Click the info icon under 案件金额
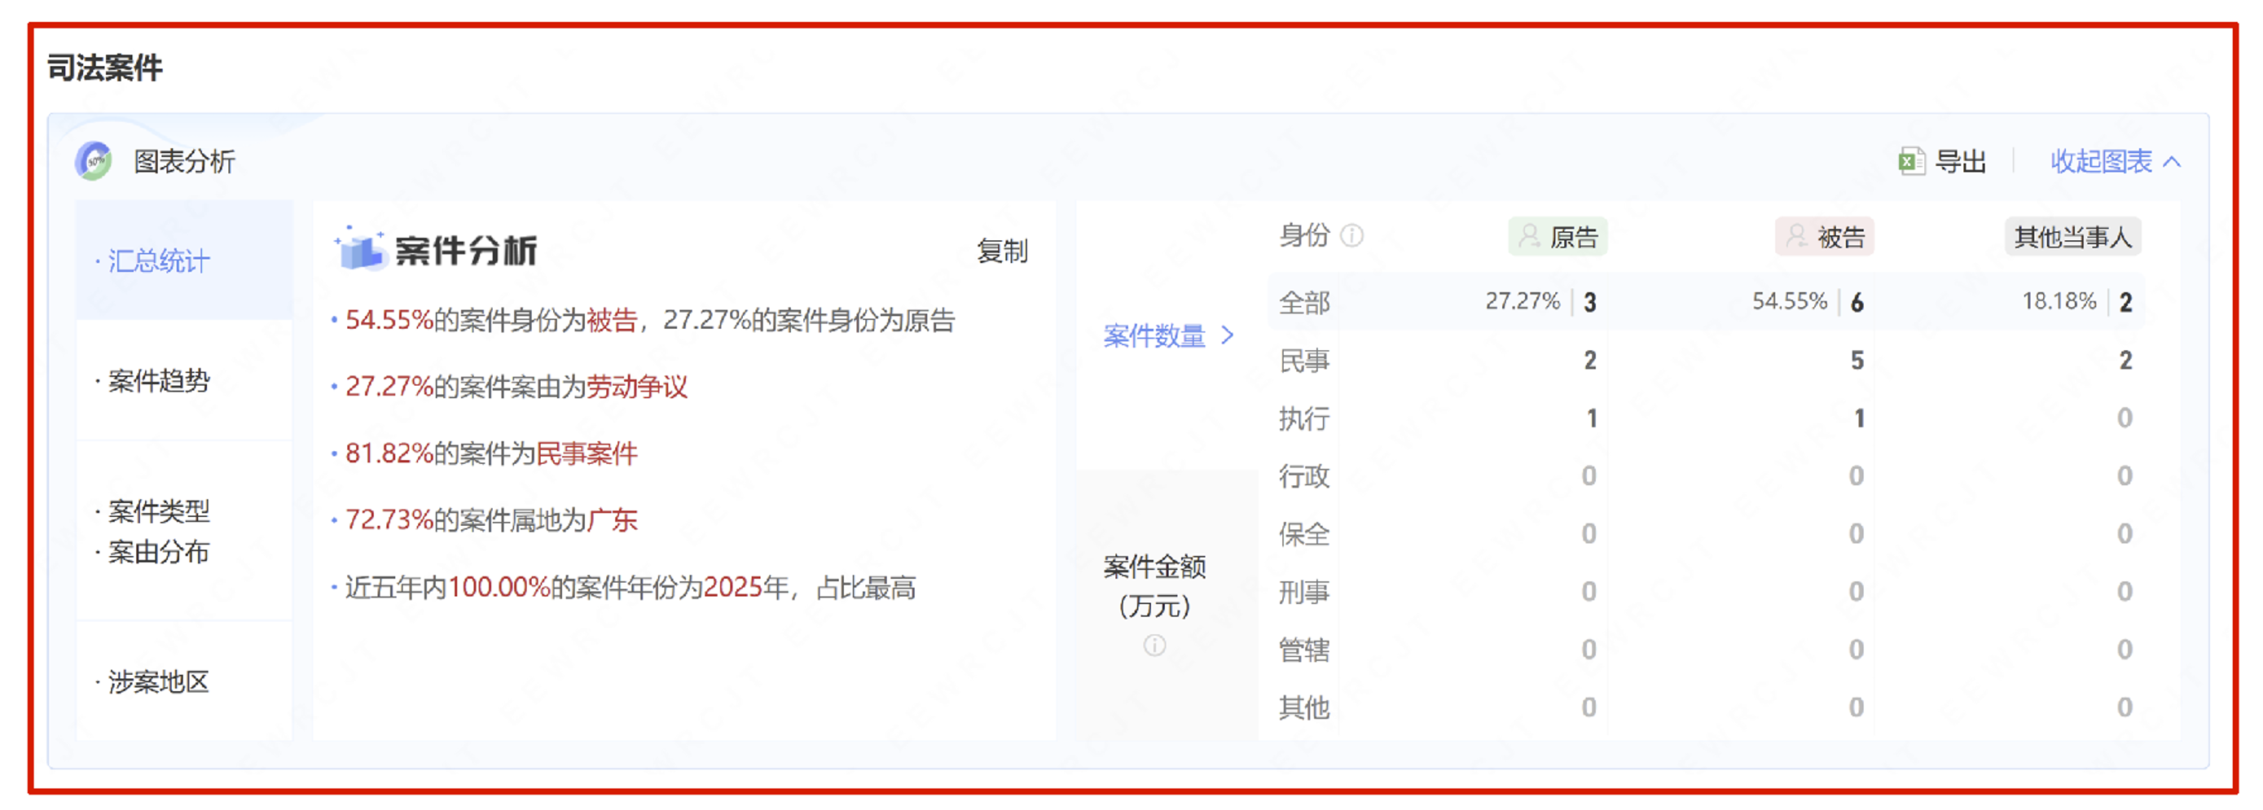 pyautogui.click(x=1154, y=646)
